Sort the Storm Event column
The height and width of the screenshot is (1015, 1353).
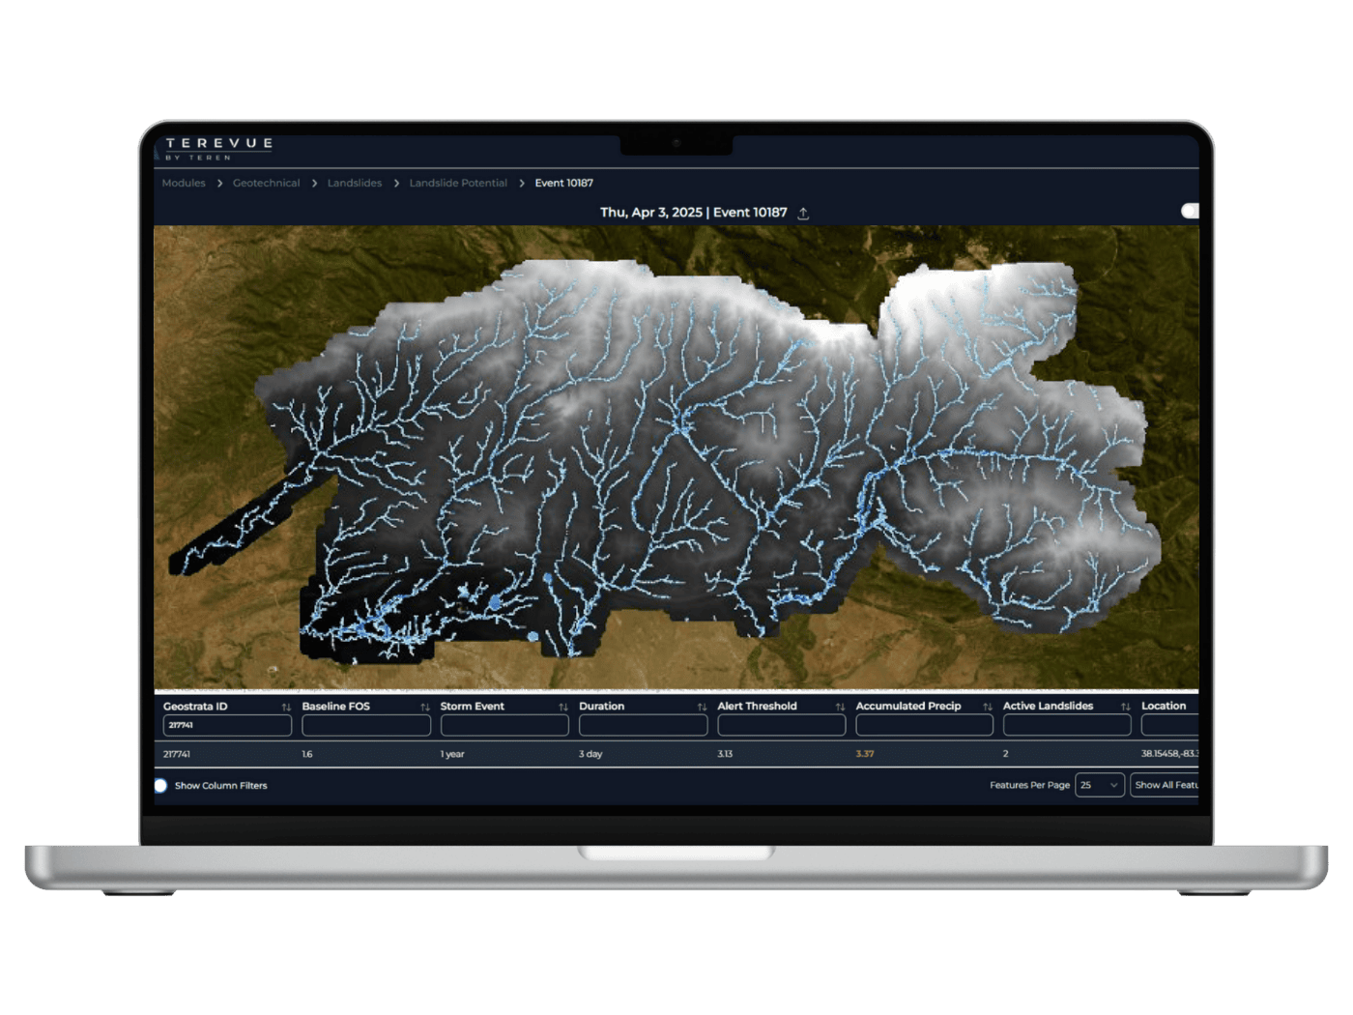click(x=562, y=708)
